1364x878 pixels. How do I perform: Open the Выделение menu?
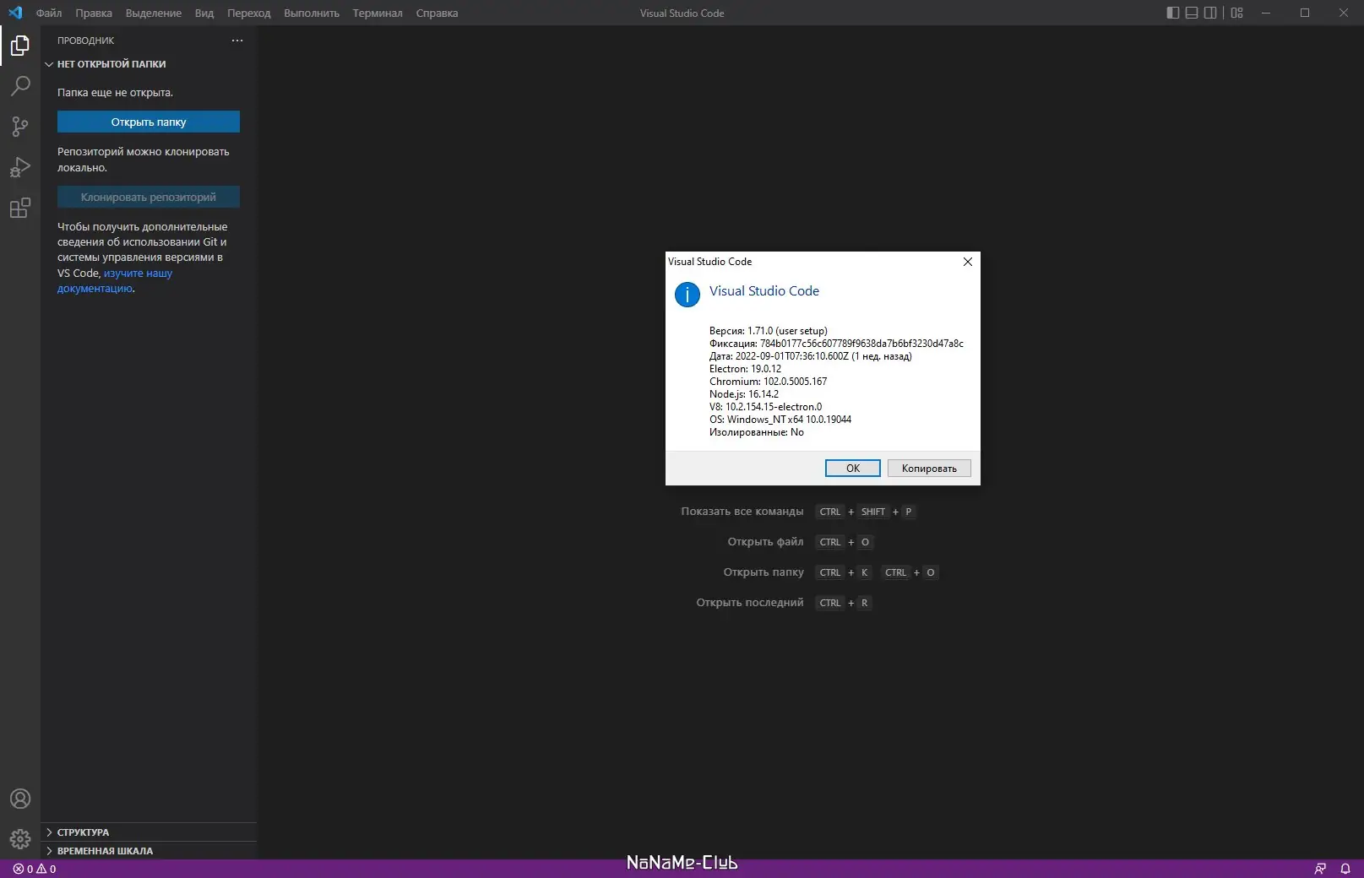pos(154,13)
